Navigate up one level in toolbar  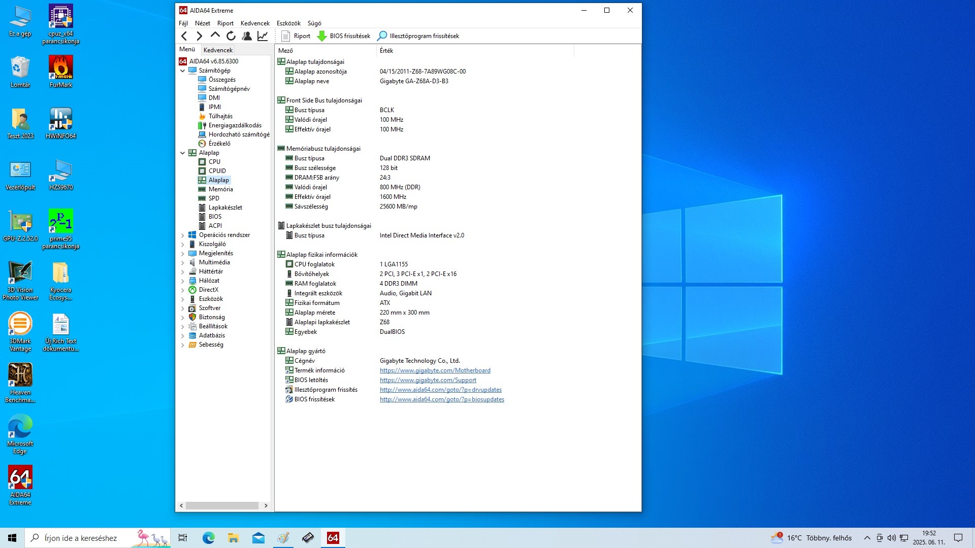click(x=215, y=36)
